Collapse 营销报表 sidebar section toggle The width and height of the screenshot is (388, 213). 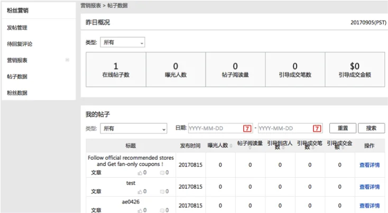[67, 60]
